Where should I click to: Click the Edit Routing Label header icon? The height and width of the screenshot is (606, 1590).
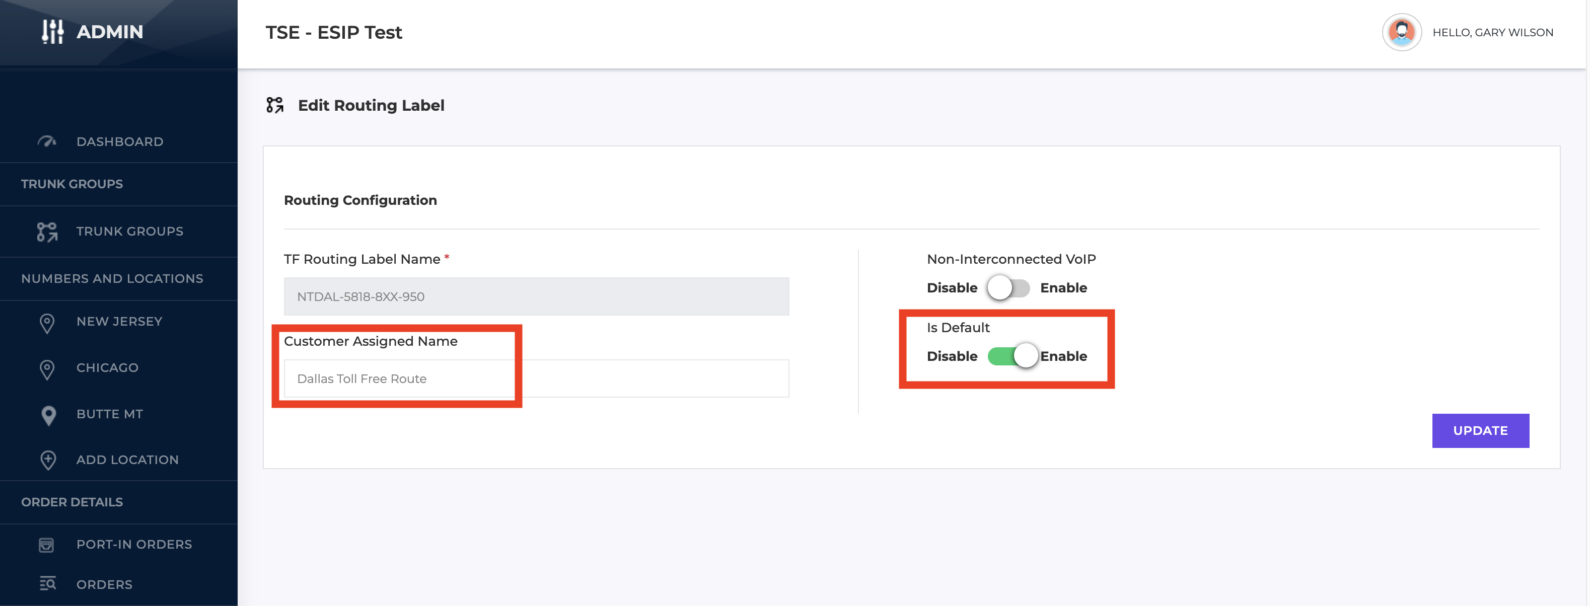pyautogui.click(x=275, y=105)
